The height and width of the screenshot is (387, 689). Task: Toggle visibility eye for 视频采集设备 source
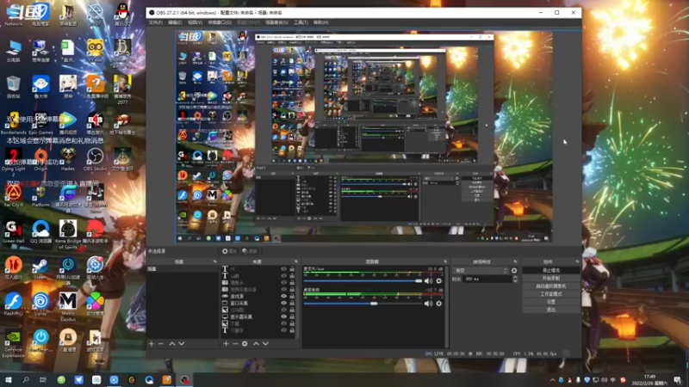click(283, 290)
